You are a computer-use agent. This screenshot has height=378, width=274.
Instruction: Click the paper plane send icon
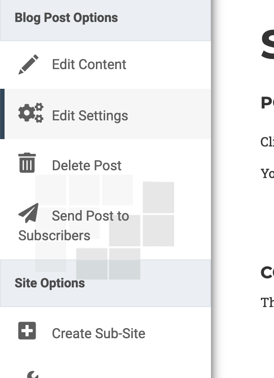28,213
